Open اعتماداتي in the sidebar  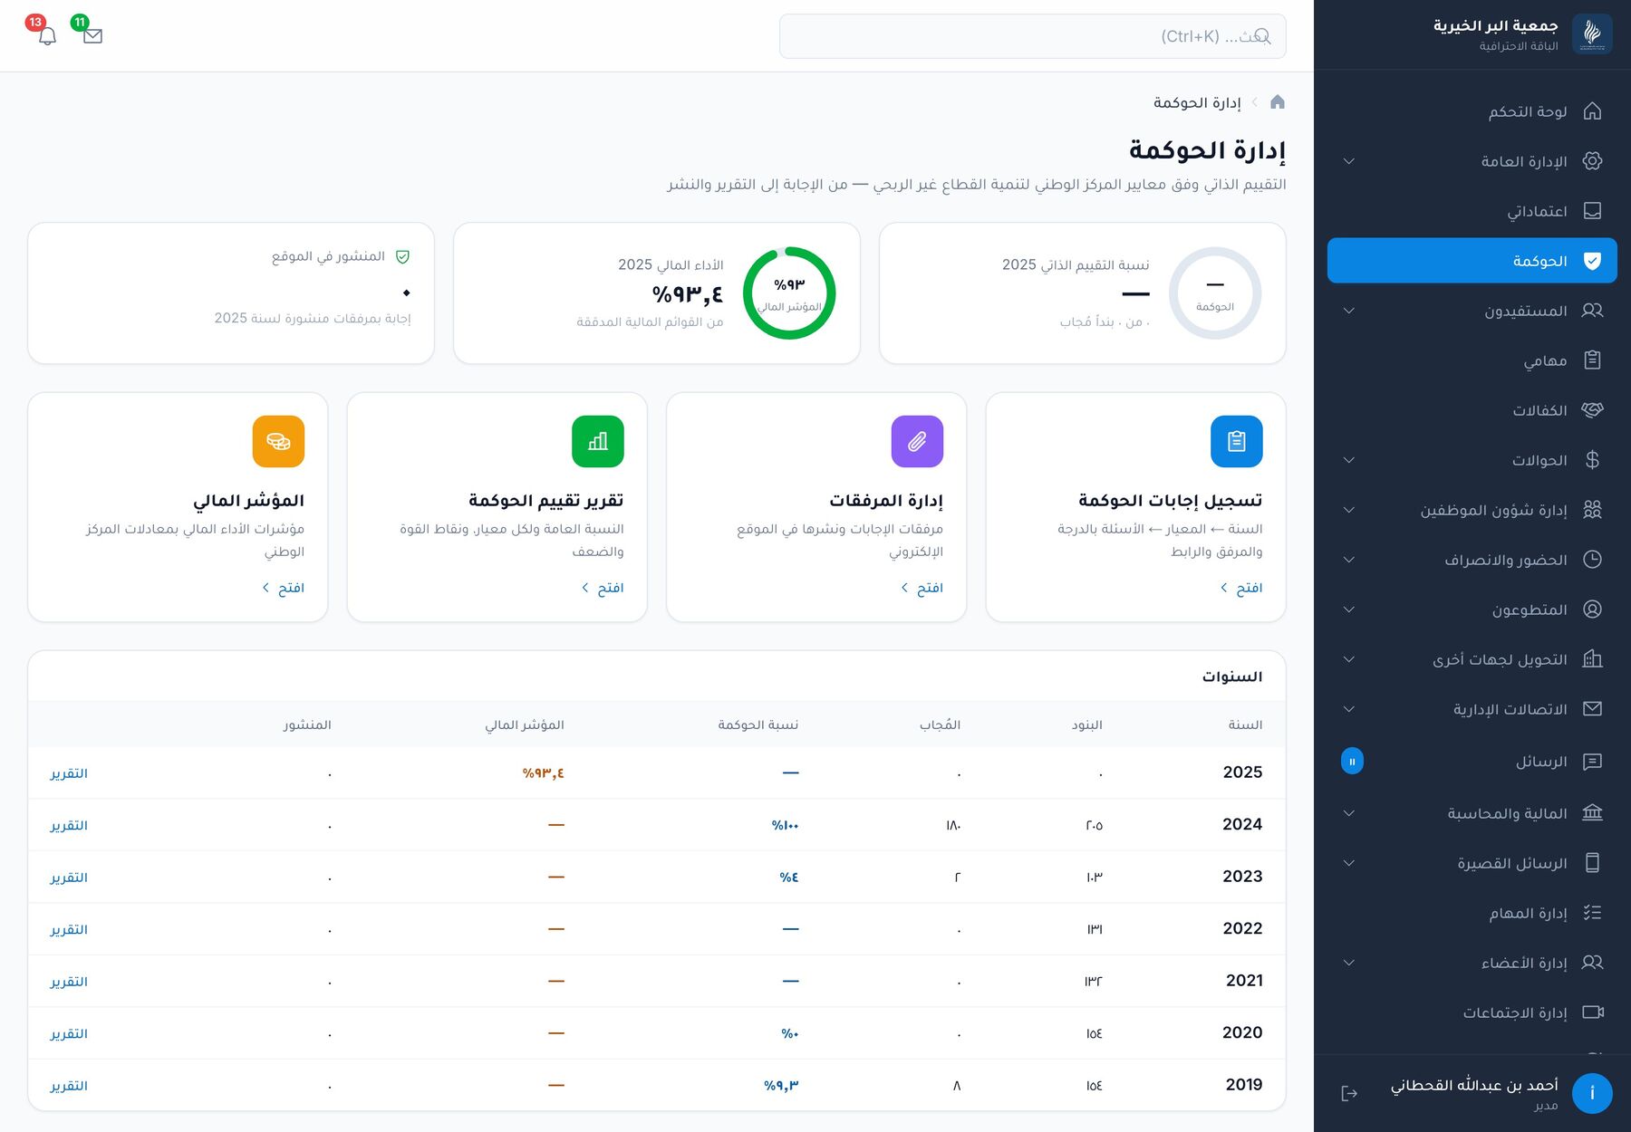[x=1472, y=211]
